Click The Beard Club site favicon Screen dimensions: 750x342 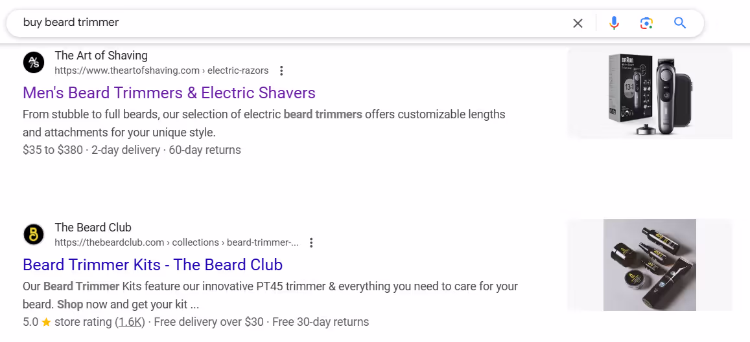click(x=34, y=234)
